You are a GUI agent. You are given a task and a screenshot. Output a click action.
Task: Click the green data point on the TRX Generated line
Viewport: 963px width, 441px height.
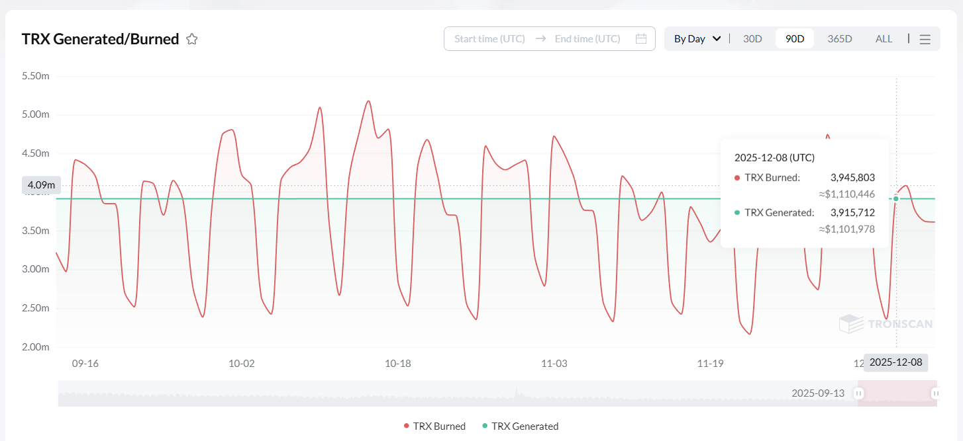click(896, 198)
